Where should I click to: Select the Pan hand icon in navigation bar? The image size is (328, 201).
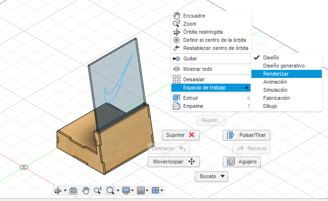point(86,191)
